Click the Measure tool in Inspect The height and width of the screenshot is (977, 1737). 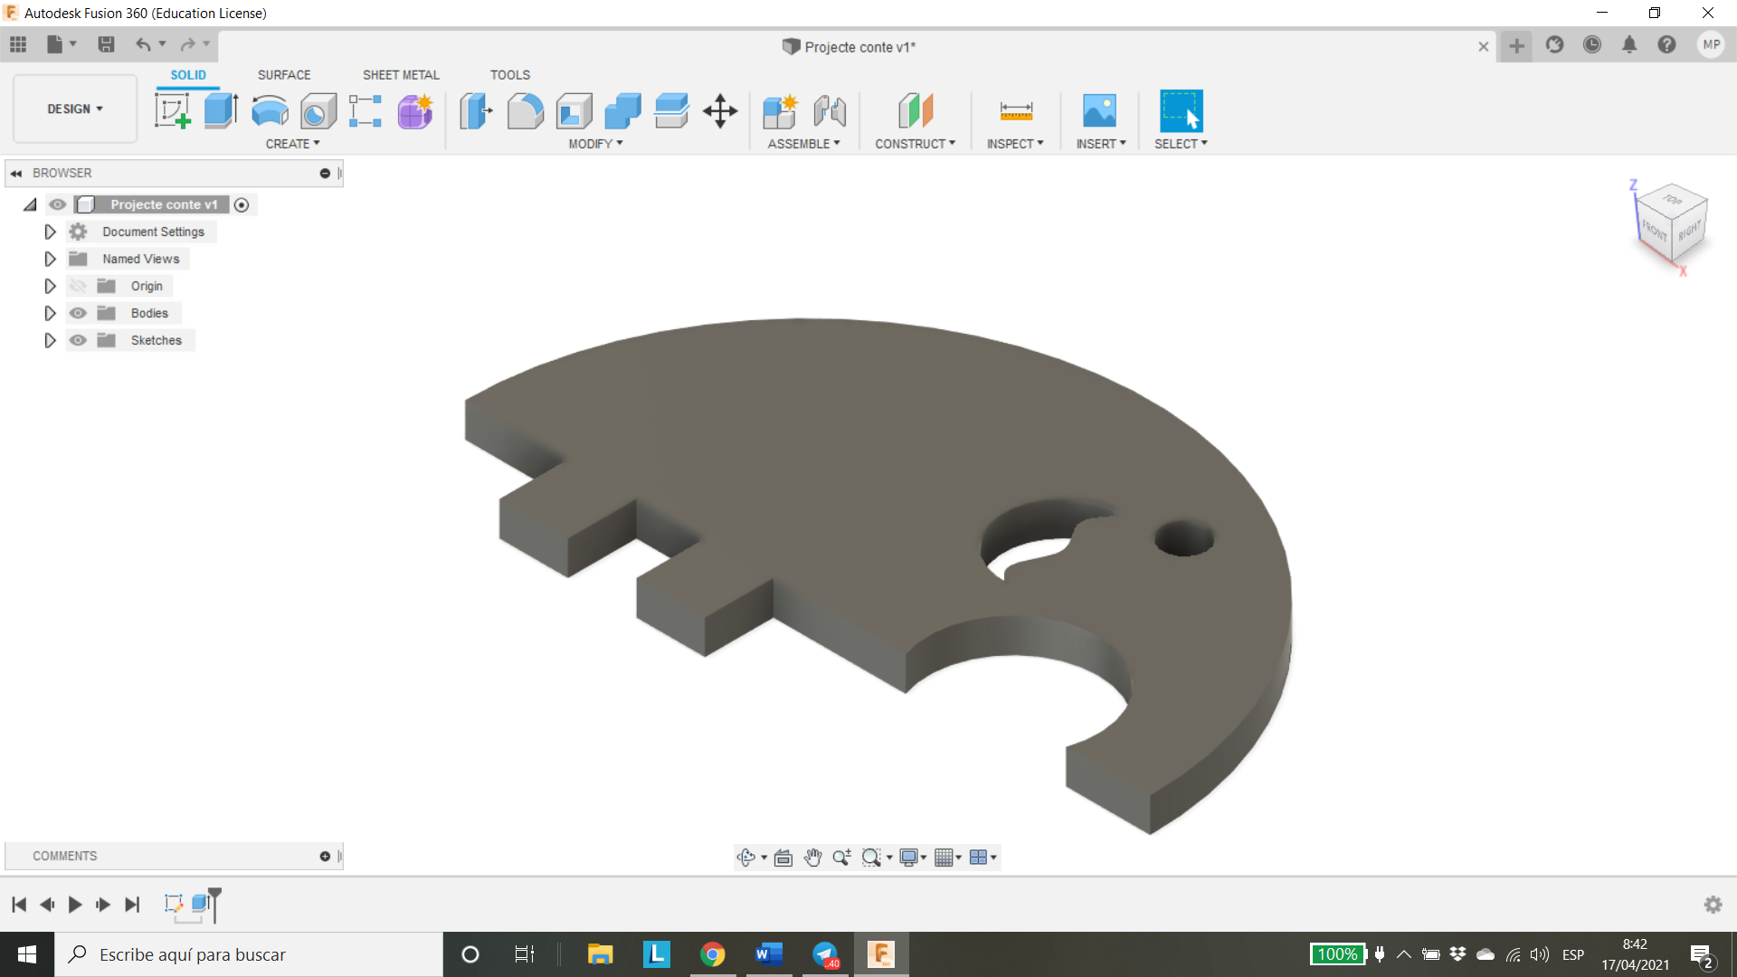pyautogui.click(x=1017, y=109)
